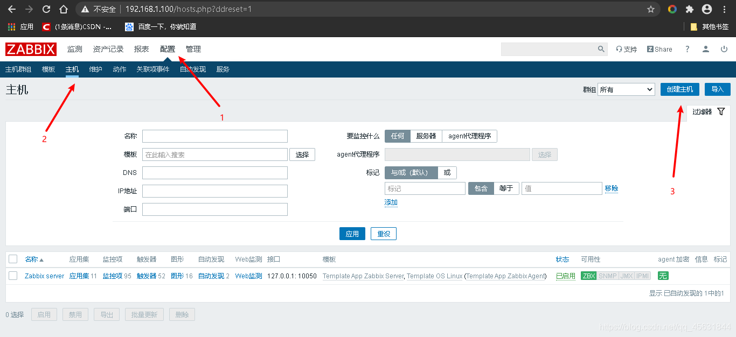The width and height of the screenshot is (736, 337).
Task: Open the 群组 所有 dropdown
Action: point(626,89)
